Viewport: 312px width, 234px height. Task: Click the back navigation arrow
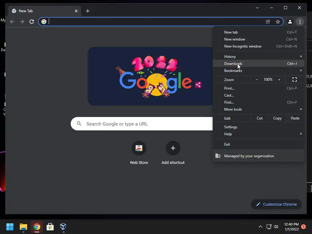click(x=12, y=22)
